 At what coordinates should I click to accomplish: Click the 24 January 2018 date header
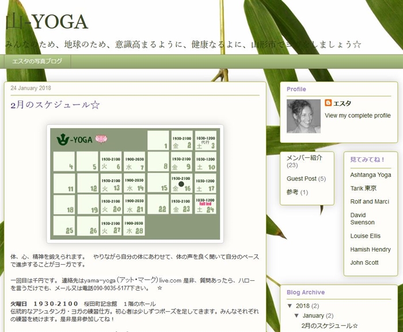(x=31, y=88)
